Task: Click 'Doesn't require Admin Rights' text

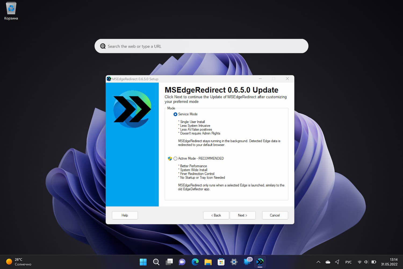Action: [200, 133]
